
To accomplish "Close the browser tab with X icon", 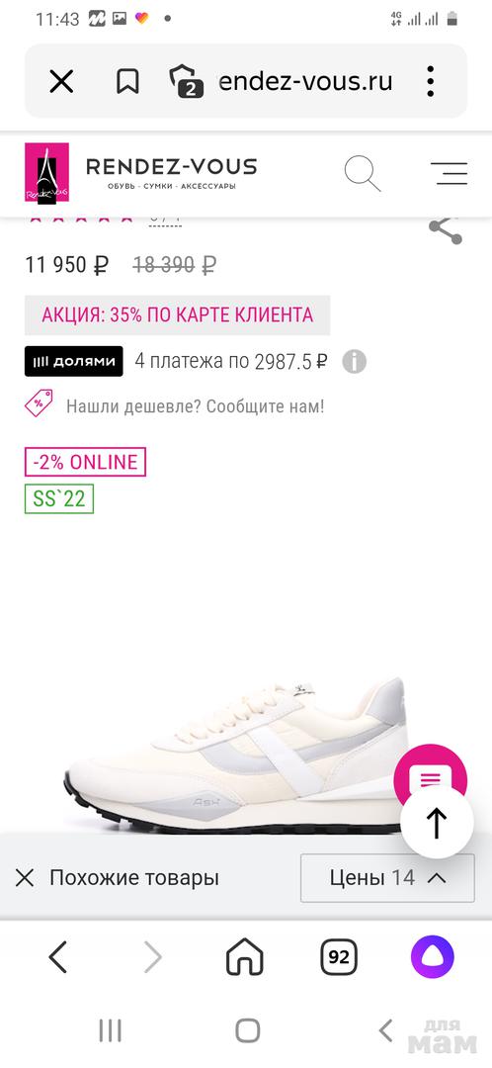I will pyautogui.click(x=61, y=82).
